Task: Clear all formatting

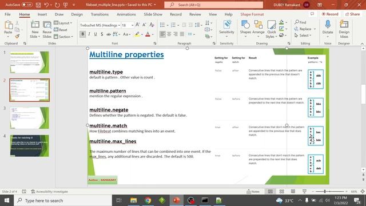Action: click(x=152, y=25)
